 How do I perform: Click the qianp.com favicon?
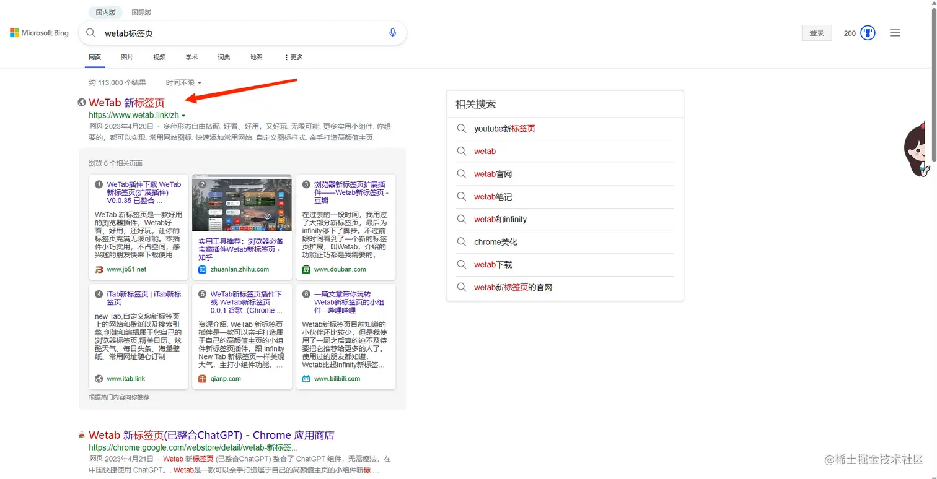point(202,378)
